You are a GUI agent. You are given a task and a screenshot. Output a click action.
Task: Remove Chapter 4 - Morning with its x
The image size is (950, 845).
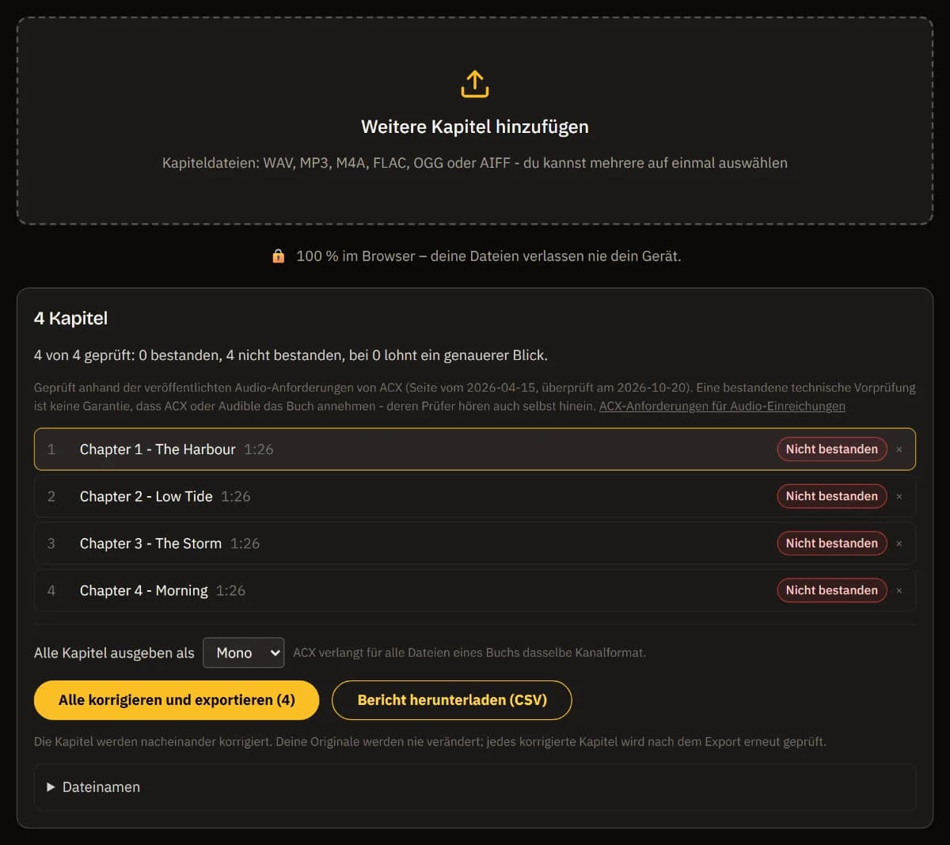tap(899, 591)
